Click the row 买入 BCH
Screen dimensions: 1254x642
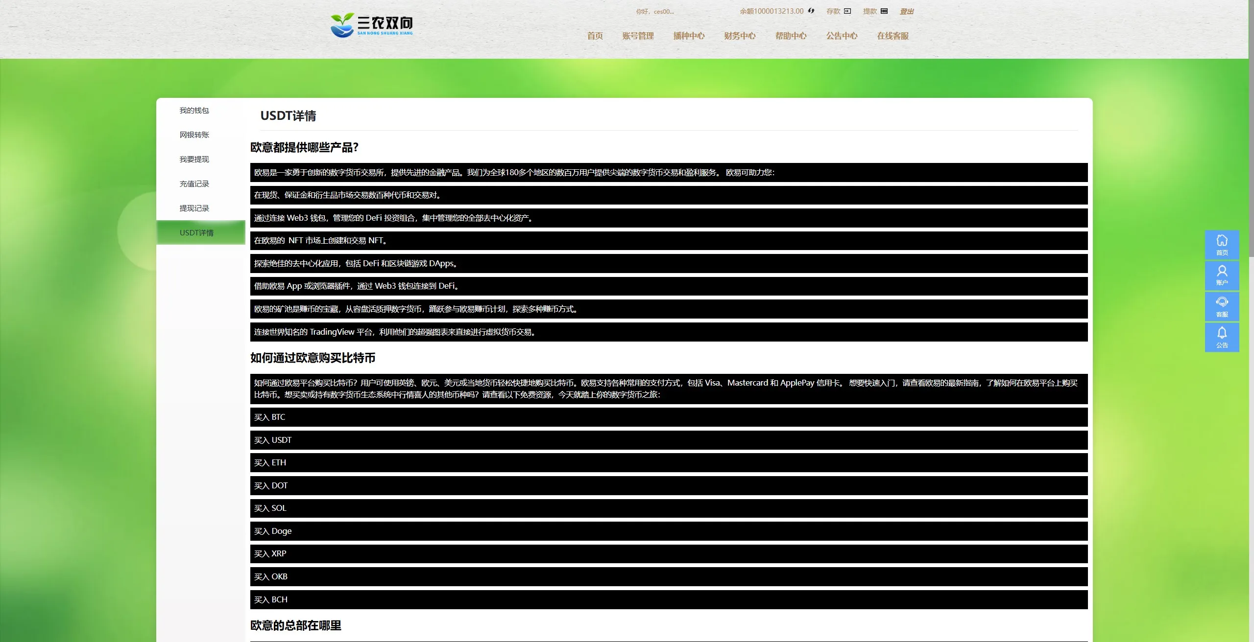669,599
